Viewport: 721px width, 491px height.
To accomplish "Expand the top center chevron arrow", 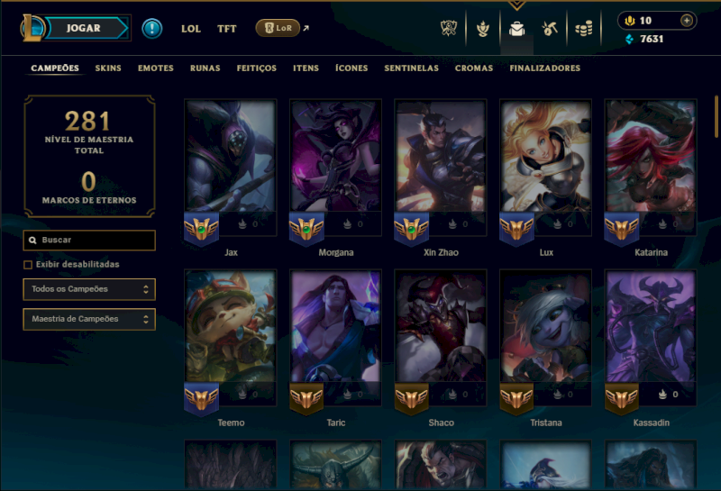I will [x=516, y=5].
